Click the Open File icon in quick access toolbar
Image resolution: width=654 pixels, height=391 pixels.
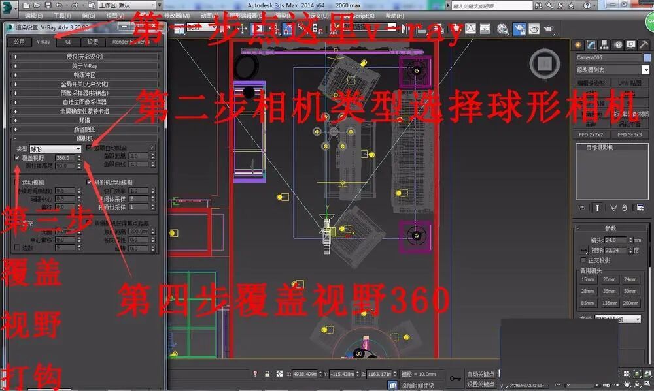(x=37, y=5)
